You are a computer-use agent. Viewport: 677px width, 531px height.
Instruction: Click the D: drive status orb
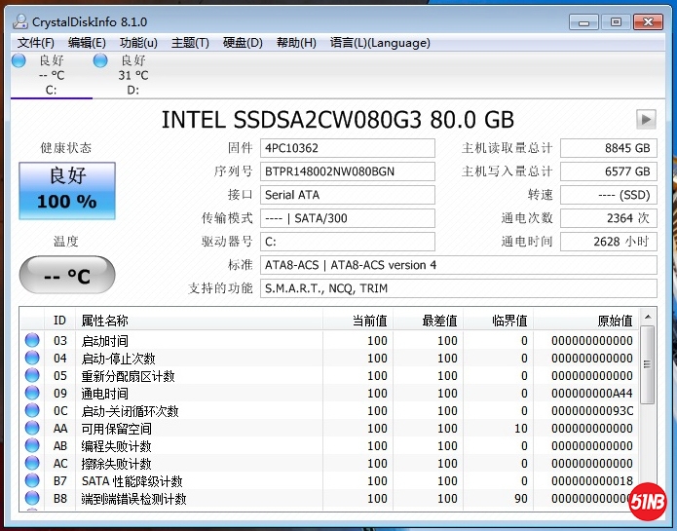click(100, 60)
